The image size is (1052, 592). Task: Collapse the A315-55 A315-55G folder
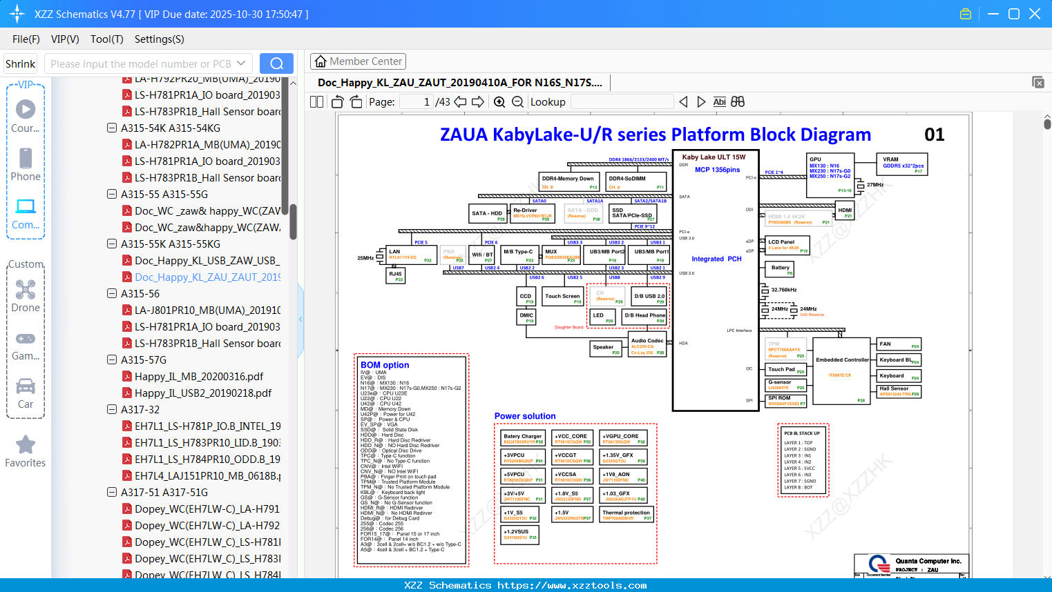coord(112,194)
